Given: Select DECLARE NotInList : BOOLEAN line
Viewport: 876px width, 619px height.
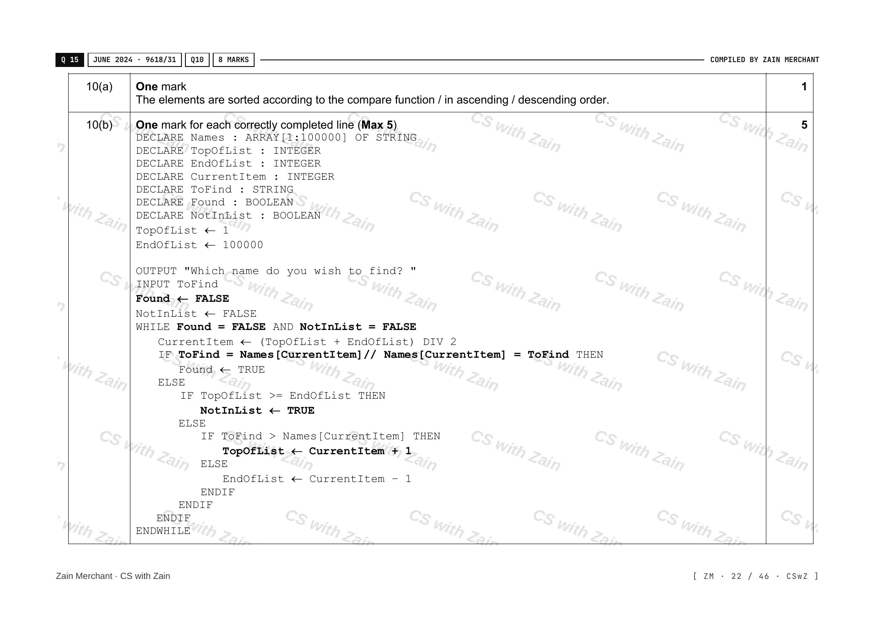Looking at the screenshot, I should coord(228,215).
